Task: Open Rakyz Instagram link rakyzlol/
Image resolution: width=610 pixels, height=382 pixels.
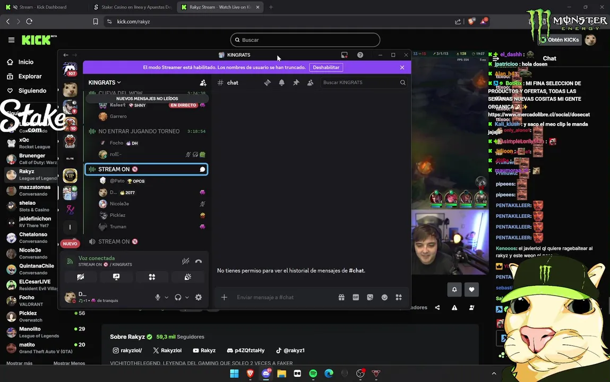Action: [127, 351]
